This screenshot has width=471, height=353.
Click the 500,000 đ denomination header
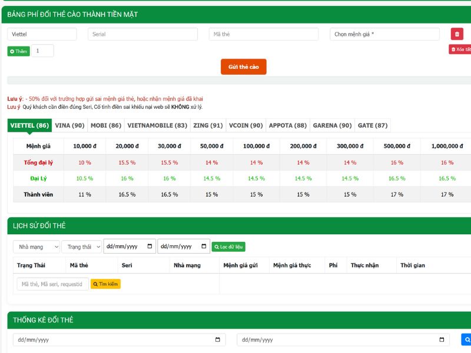click(397, 146)
